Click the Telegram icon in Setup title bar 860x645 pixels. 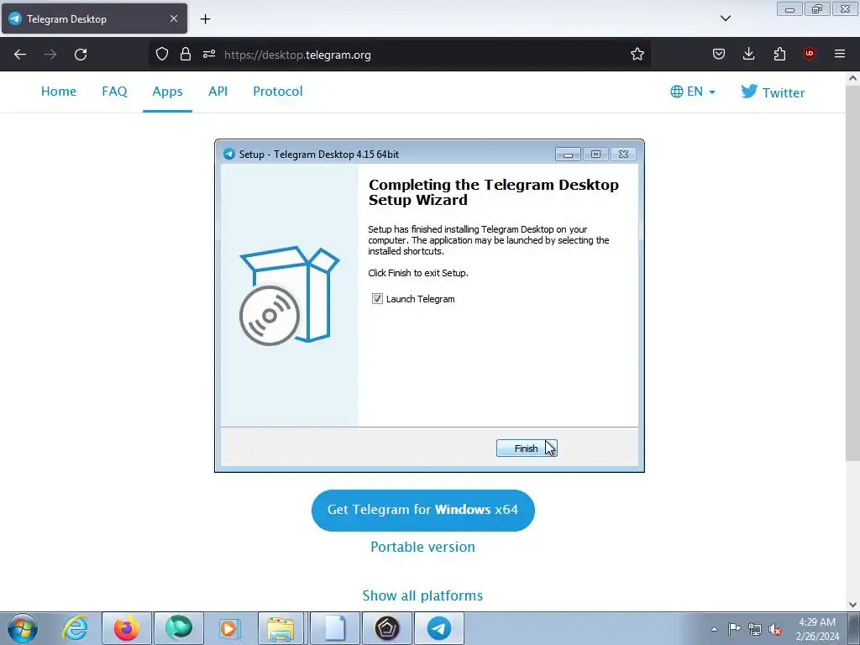point(228,155)
